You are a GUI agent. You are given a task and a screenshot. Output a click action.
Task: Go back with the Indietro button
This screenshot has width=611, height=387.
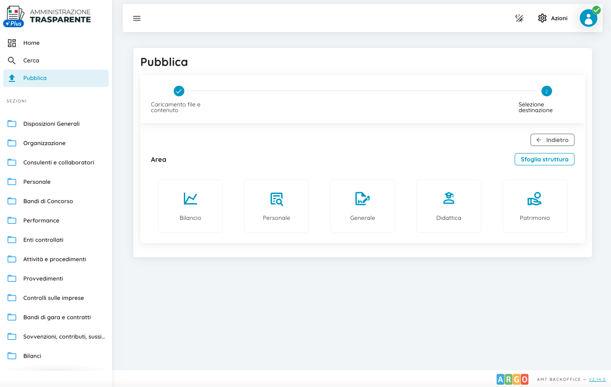552,140
